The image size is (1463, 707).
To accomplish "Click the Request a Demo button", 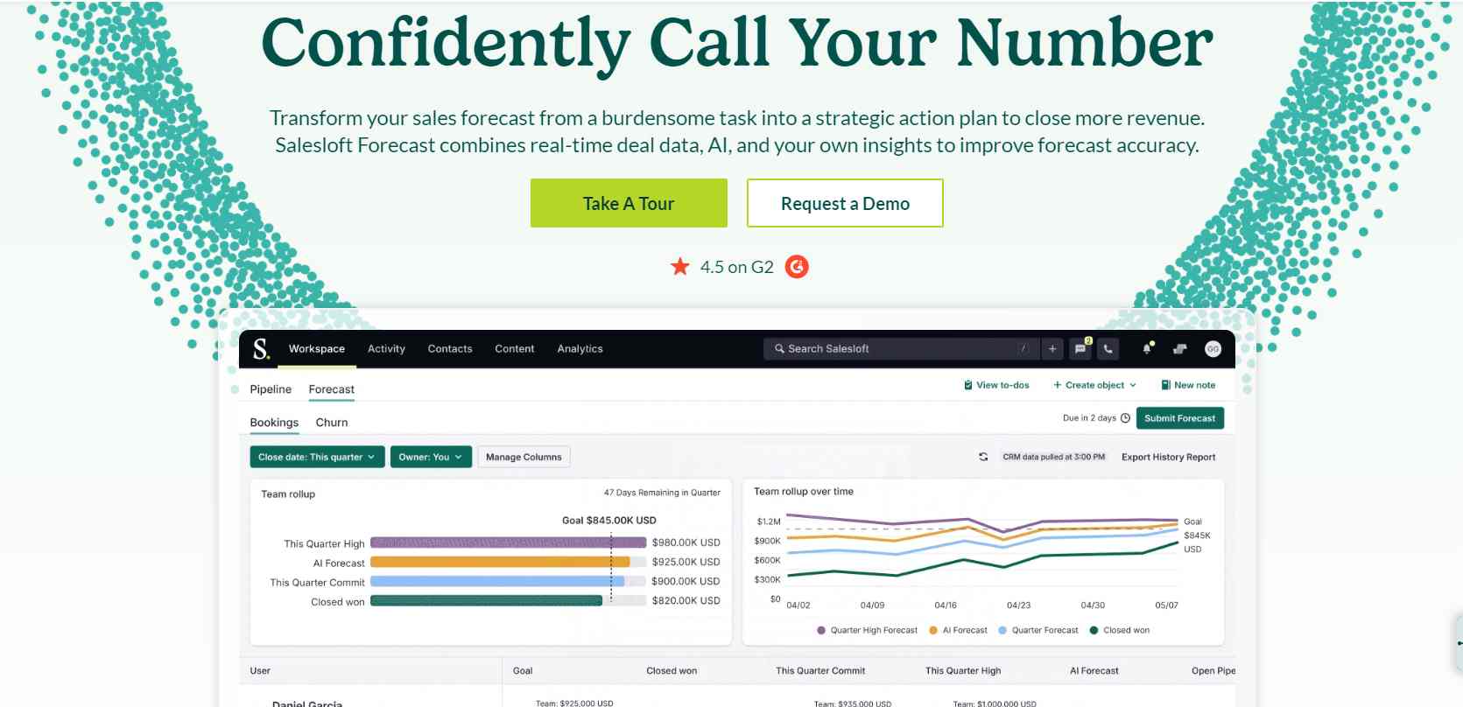I will (845, 203).
